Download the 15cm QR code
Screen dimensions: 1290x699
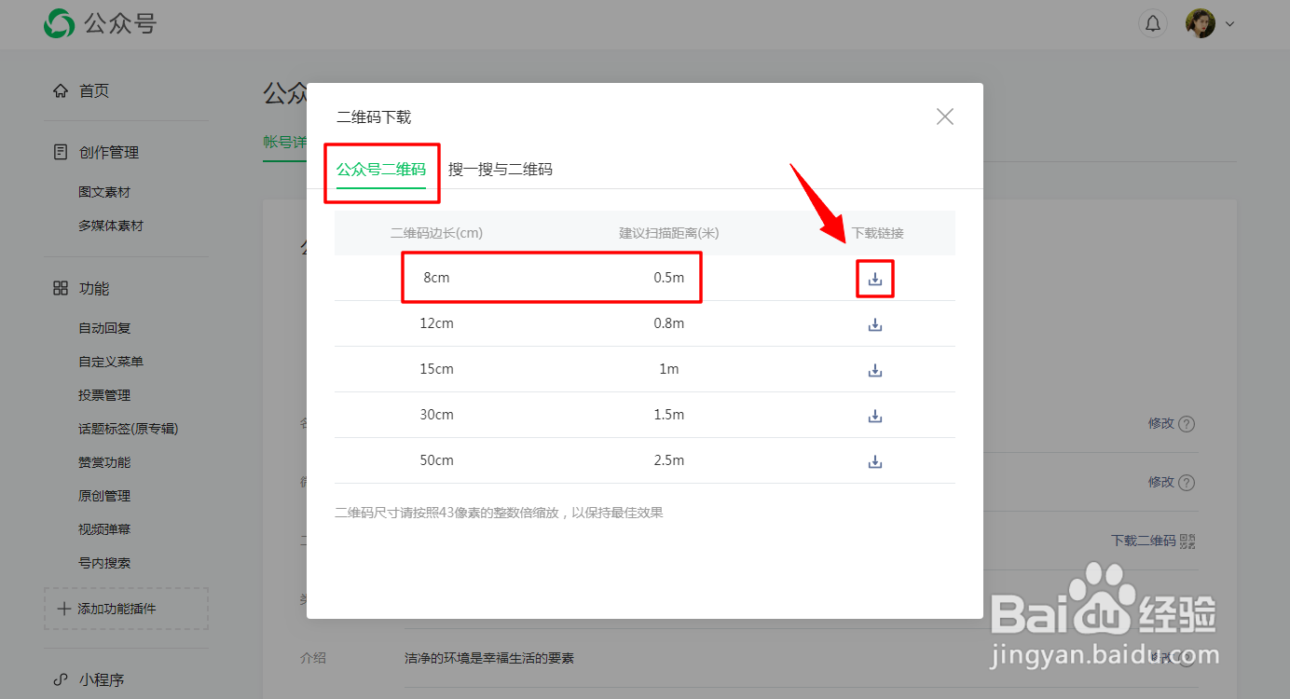tap(874, 369)
